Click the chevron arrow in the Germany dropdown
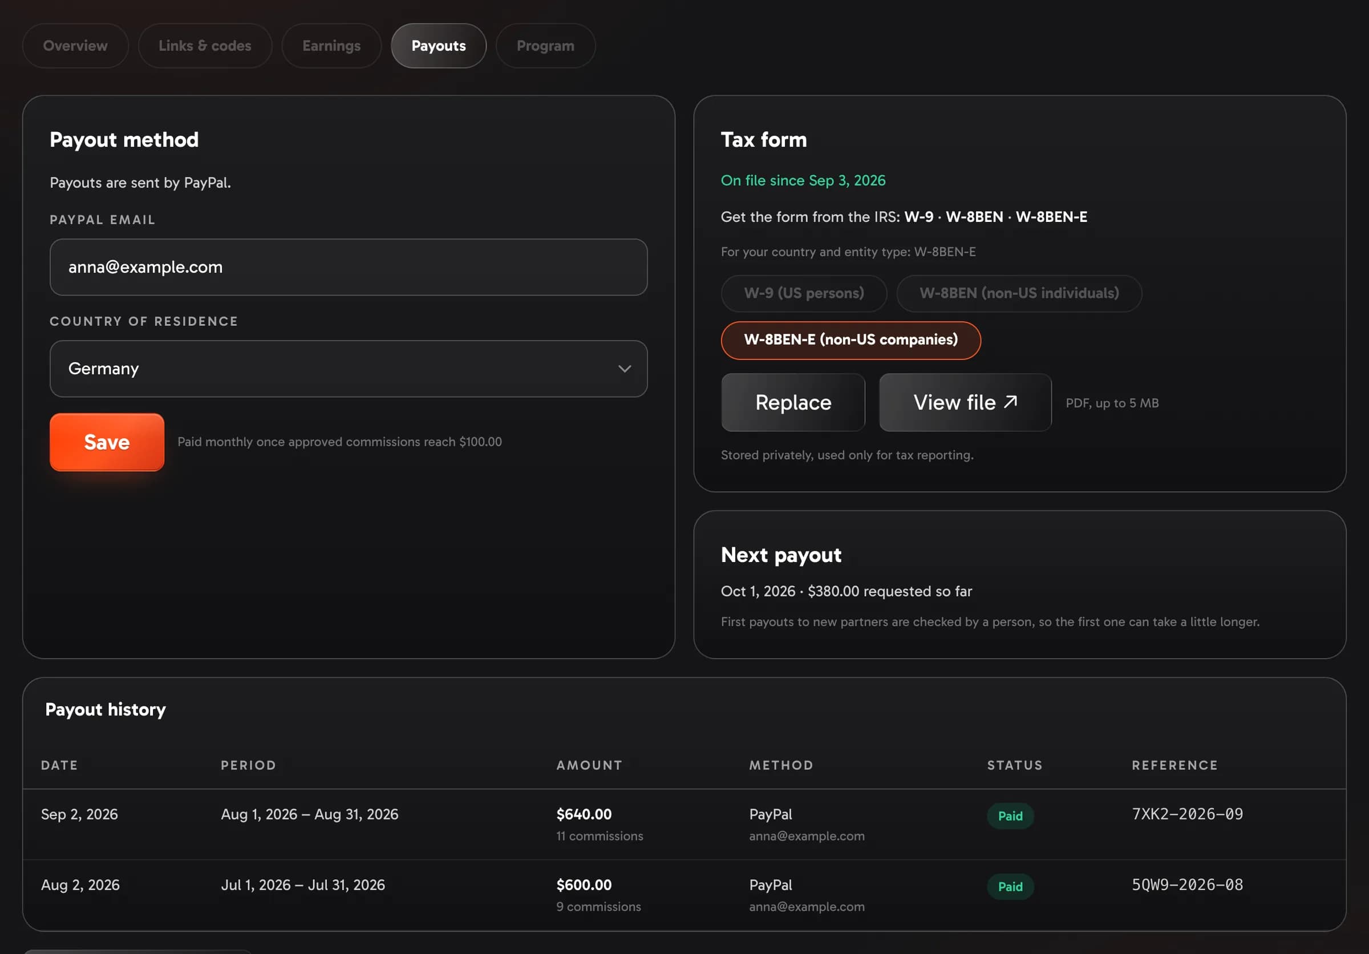The image size is (1369, 954). [624, 369]
